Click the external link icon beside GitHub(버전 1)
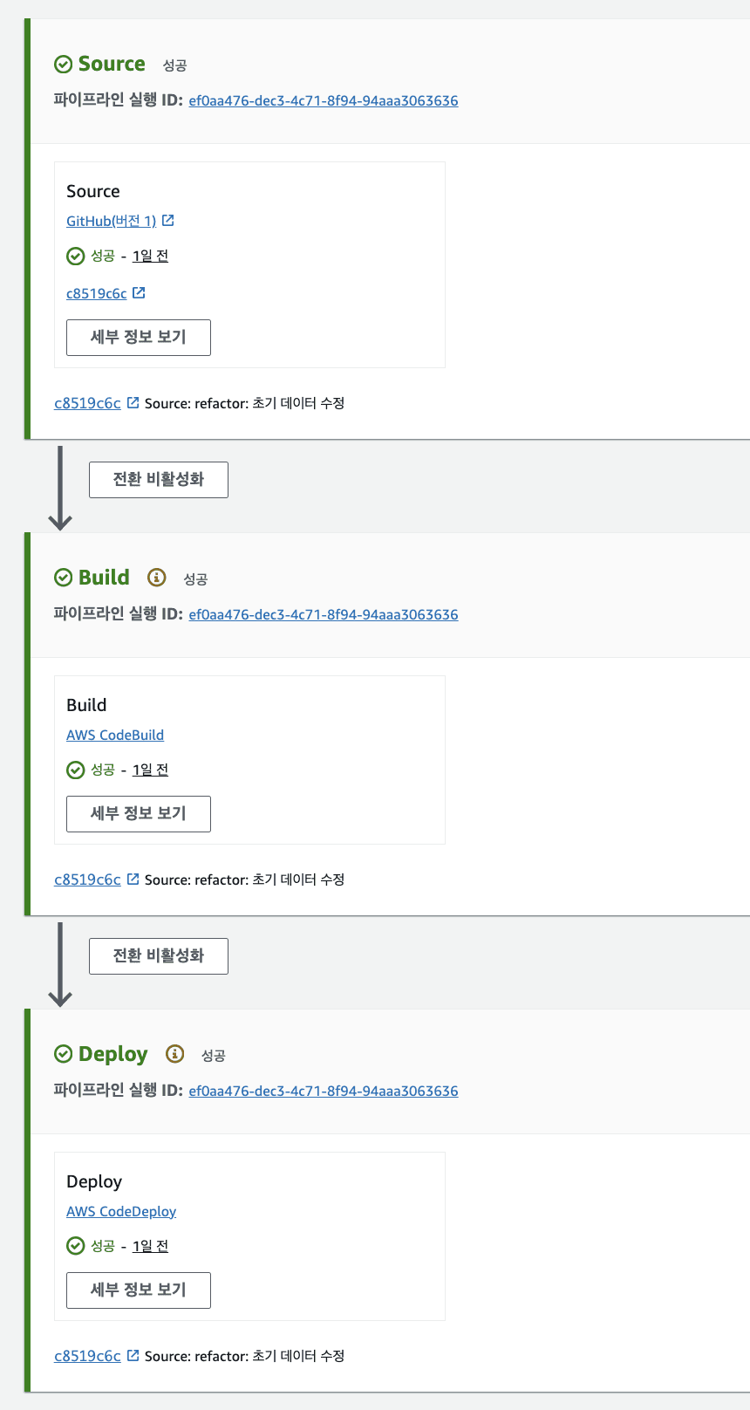The height and width of the screenshot is (1410, 750). click(x=170, y=220)
